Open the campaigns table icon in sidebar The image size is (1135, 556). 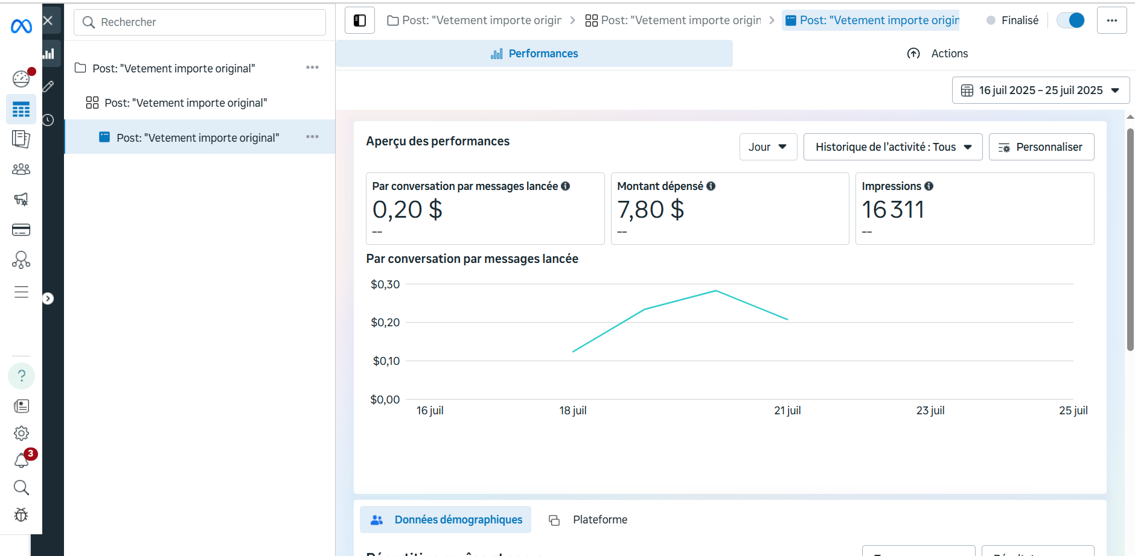[21, 109]
